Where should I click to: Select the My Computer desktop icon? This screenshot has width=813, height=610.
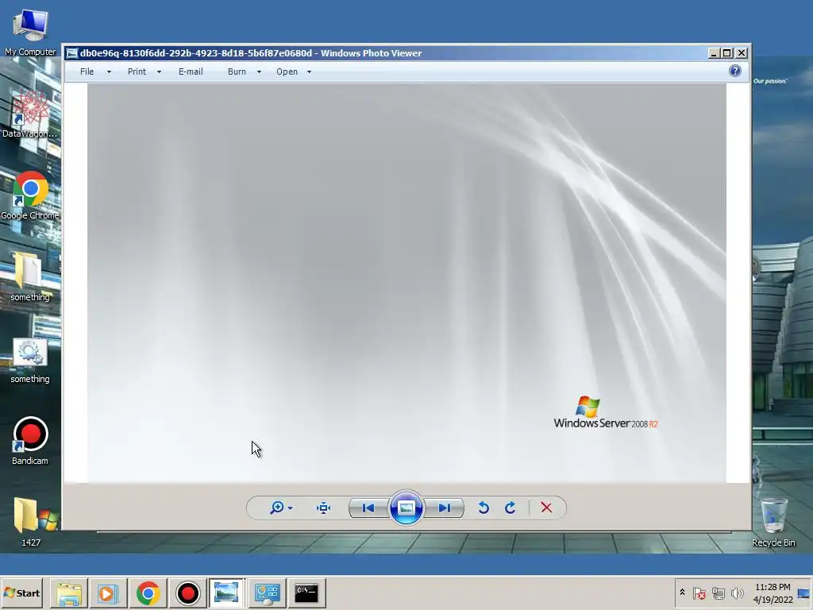click(30, 32)
